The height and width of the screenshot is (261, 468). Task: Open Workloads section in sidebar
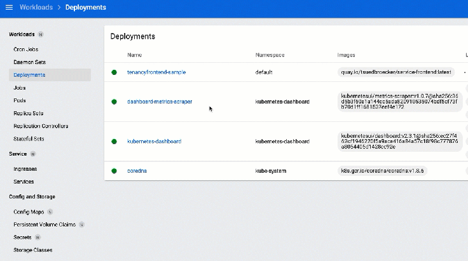[22, 34]
